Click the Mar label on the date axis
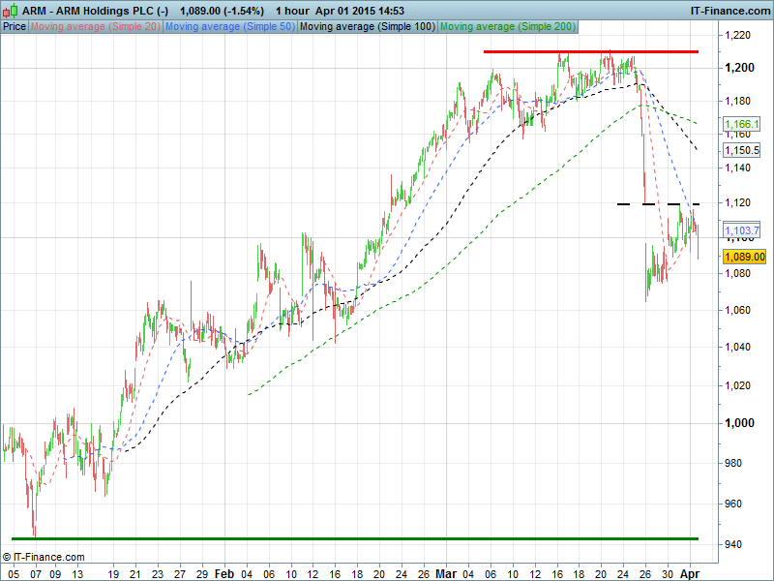774x581 pixels. point(444,572)
